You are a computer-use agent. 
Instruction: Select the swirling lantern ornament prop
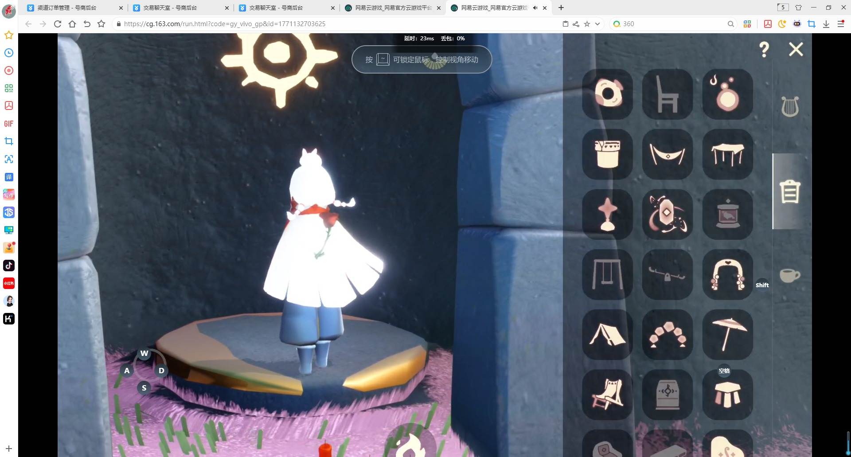[668, 215]
